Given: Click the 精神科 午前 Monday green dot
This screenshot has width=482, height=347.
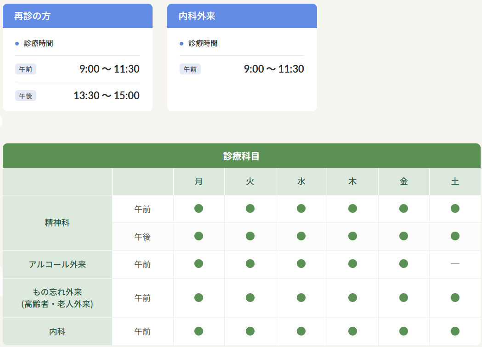Looking at the screenshot, I should tap(198, 208).
